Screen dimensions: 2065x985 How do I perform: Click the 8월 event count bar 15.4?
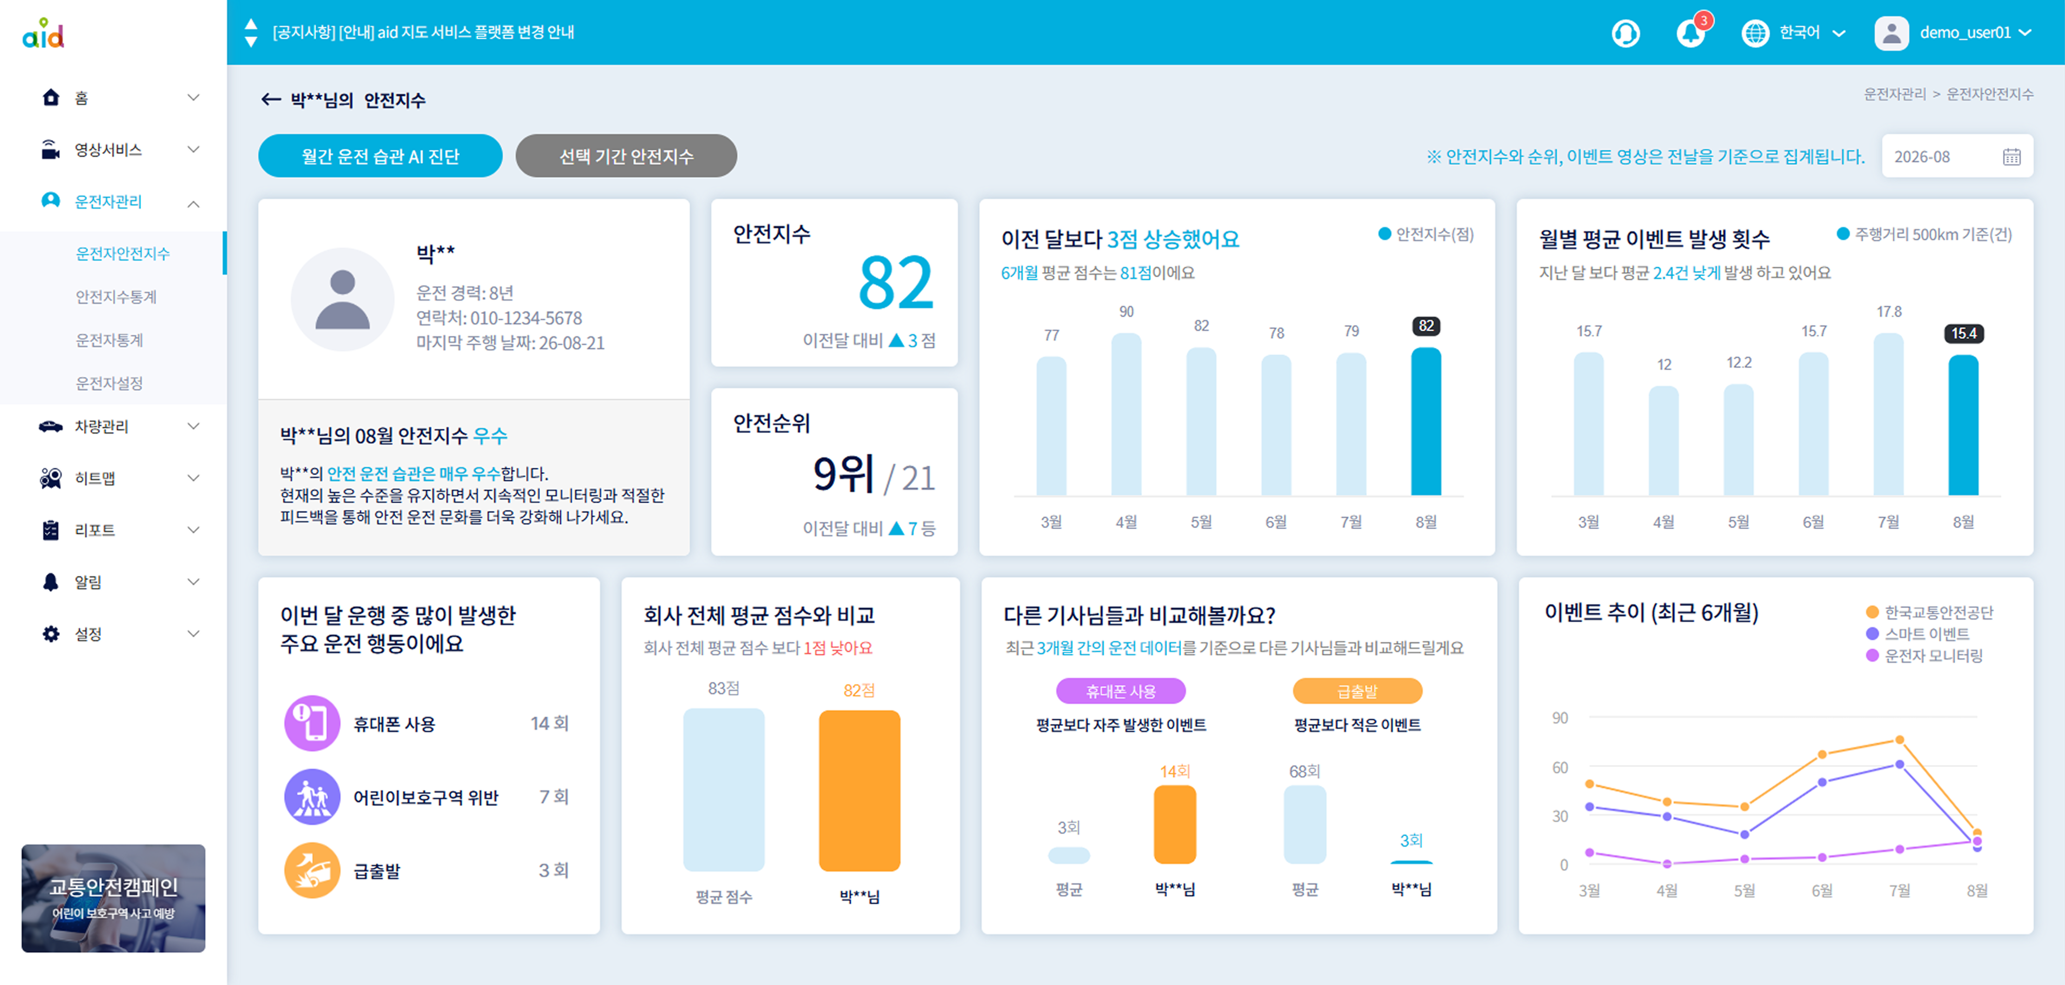coord(1963,425)
